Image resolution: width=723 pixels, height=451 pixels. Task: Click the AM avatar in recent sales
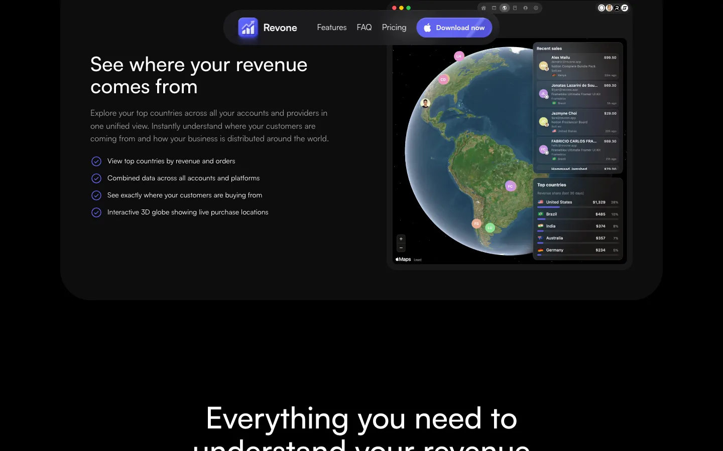543,66
